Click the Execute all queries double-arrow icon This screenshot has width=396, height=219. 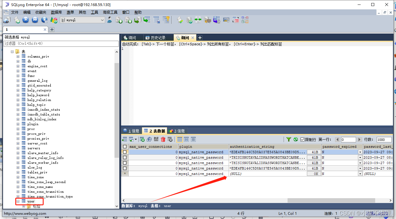point(35,20)
